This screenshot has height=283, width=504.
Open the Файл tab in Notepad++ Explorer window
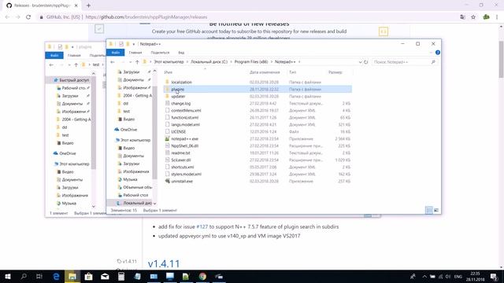point(116,53)
